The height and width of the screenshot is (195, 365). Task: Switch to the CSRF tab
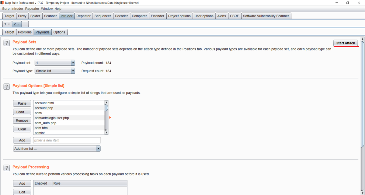click(x=235, y=16)
